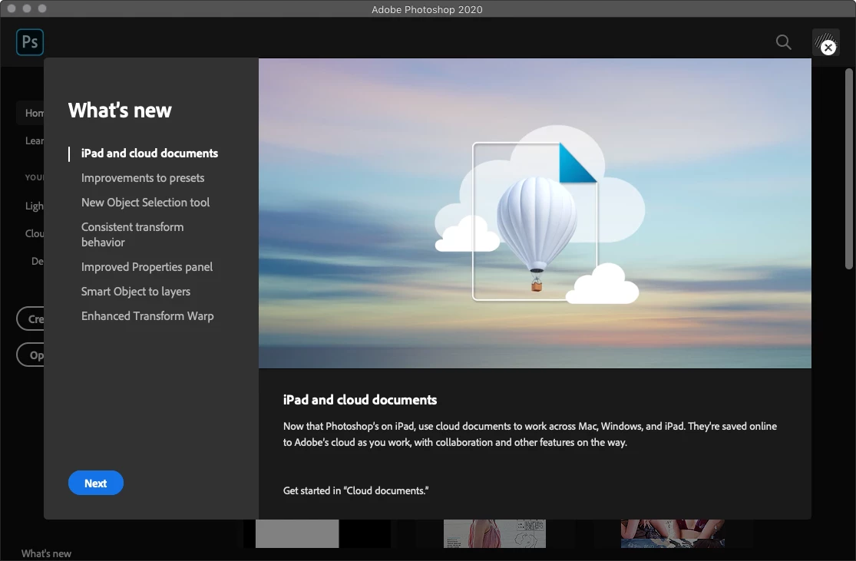Click the partially hidden Create button
This screenshot has width=856, height=561.
point(31,318)
